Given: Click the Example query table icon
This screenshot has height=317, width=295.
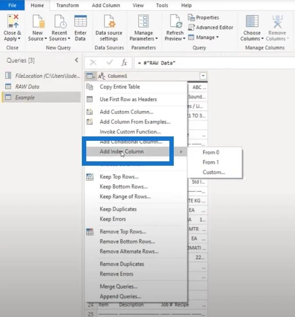Looking at the screenshot, I should click(x=8, y=97).
